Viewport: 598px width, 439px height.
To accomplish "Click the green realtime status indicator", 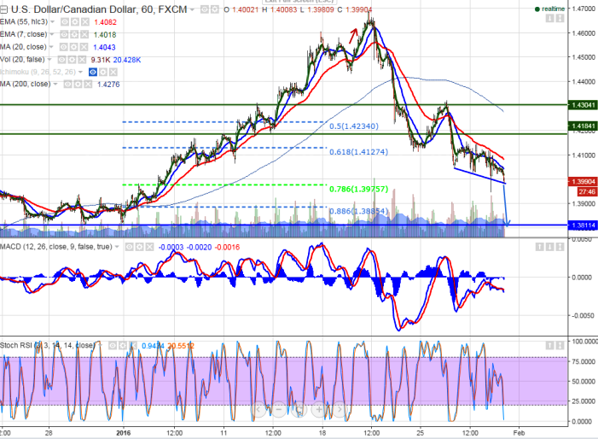I will (537, 9).
